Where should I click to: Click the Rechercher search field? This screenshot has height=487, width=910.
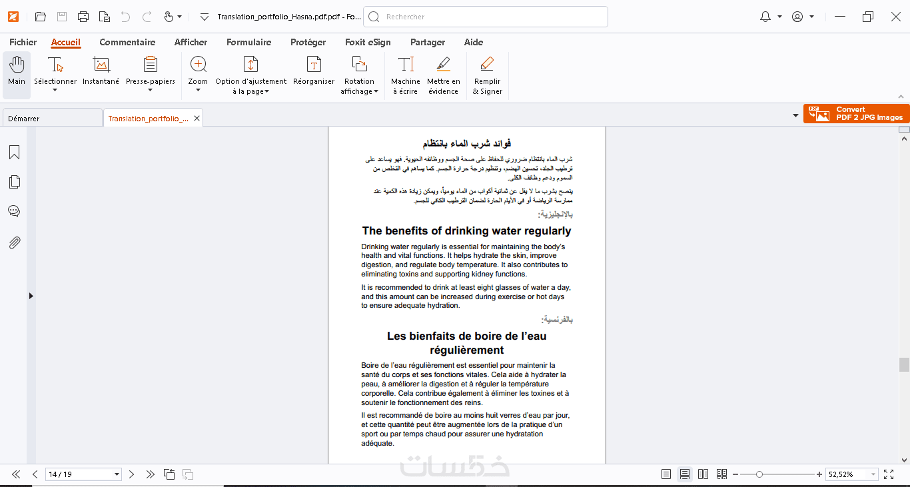486,17
